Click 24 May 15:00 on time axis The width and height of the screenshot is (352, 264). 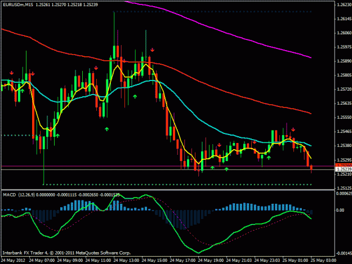154,261
